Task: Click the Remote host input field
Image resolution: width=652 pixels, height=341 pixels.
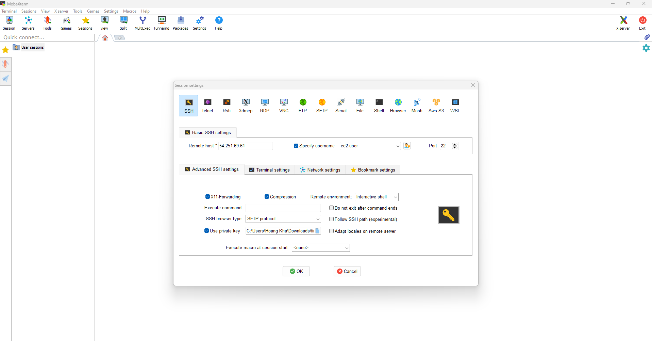Action: click(246, 146)
